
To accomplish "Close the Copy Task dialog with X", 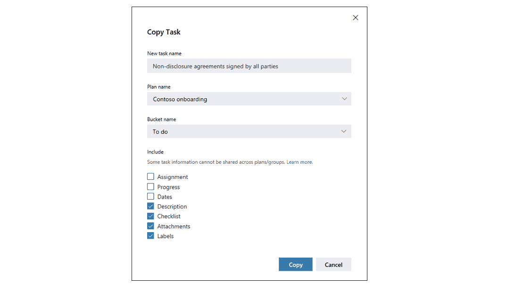I will pyautogui.click(x=355, y=18).
